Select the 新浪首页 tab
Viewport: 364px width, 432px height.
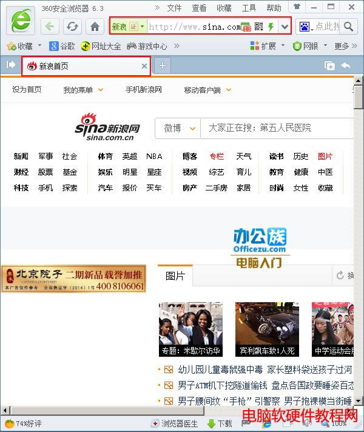tap(86, 66)
